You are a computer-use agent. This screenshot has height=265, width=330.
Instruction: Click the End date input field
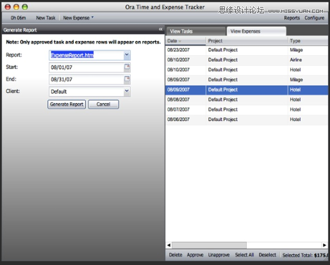pyautogui.click(x=87, y=79)
